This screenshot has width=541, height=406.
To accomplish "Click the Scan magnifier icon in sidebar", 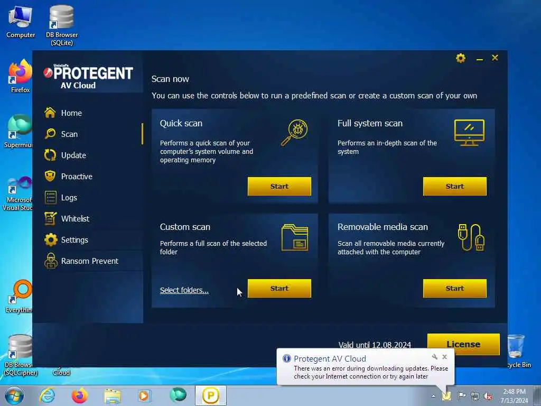I will (50, 134).
